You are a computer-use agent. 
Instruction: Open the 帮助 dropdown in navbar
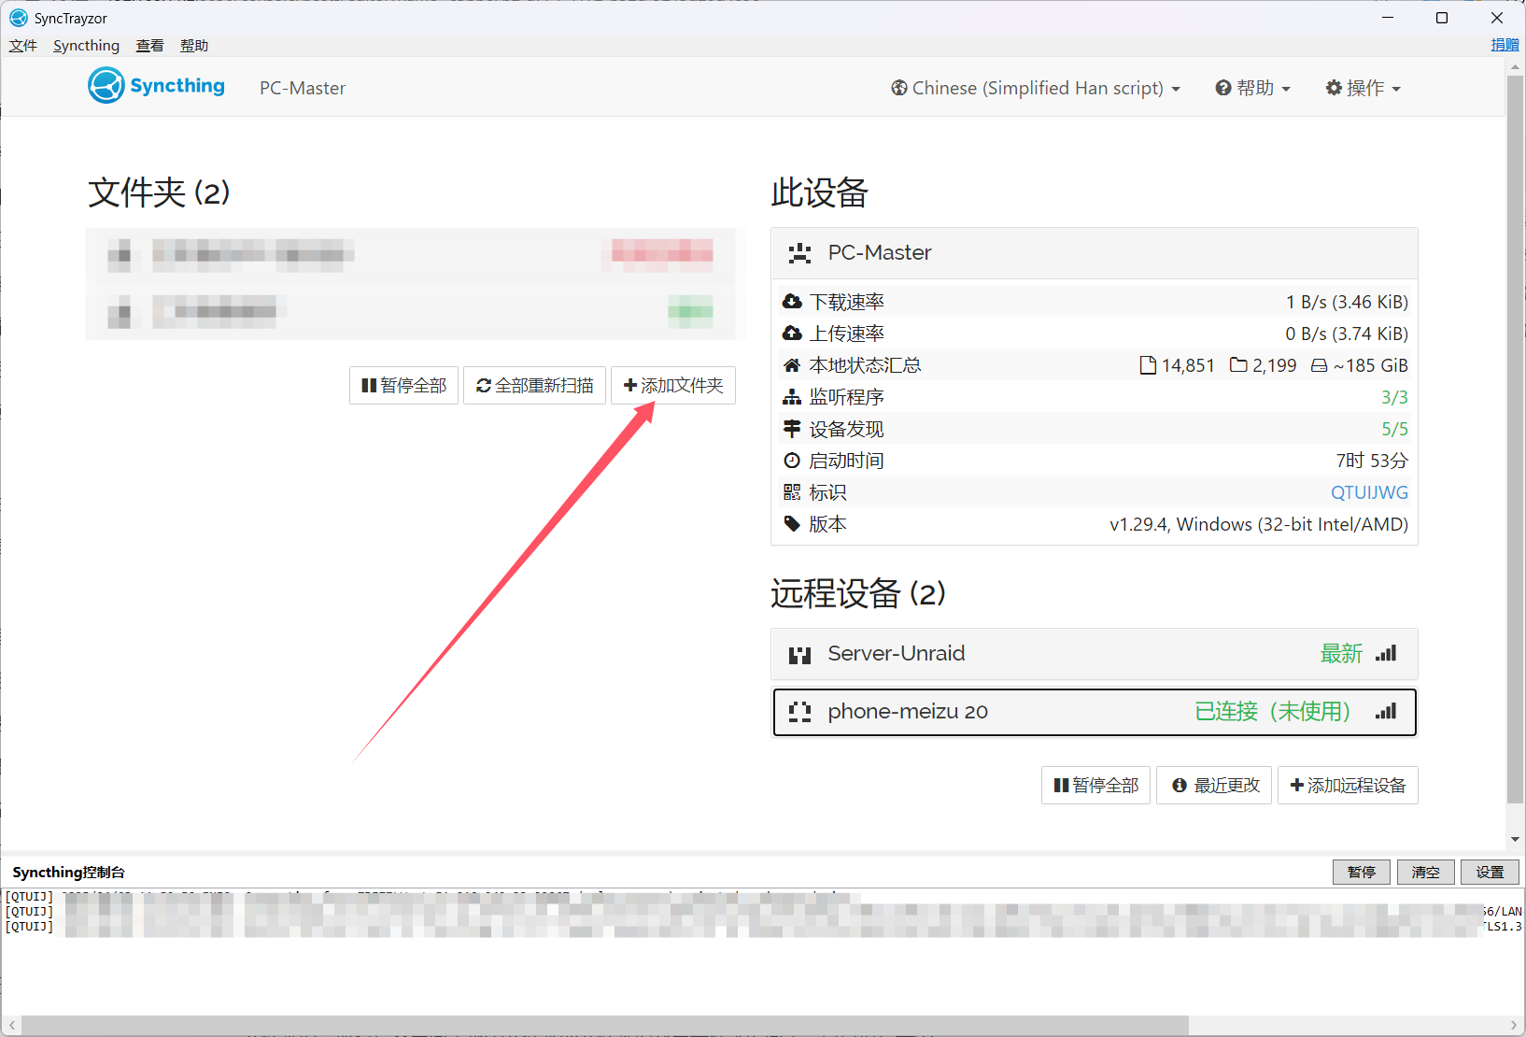[1252, 88]
